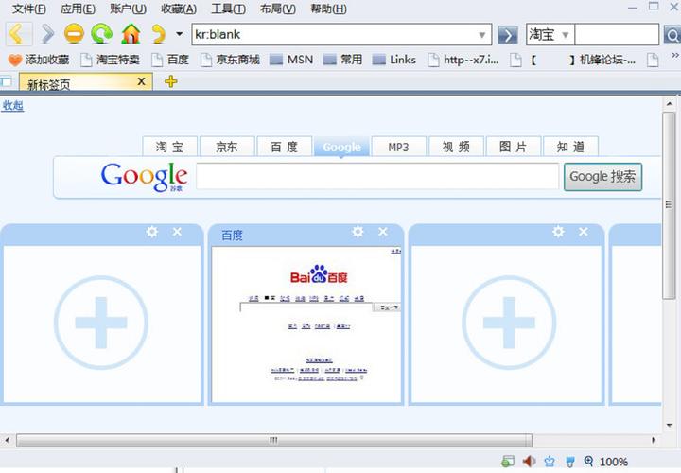Switch to the 百 度 search tab
The width and height of the screenshot is (681, 473).
click(284, 147)
